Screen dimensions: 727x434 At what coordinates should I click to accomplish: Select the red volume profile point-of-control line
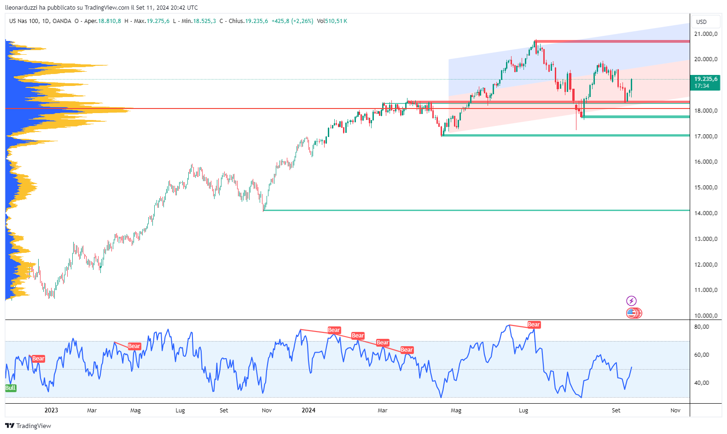347,109
